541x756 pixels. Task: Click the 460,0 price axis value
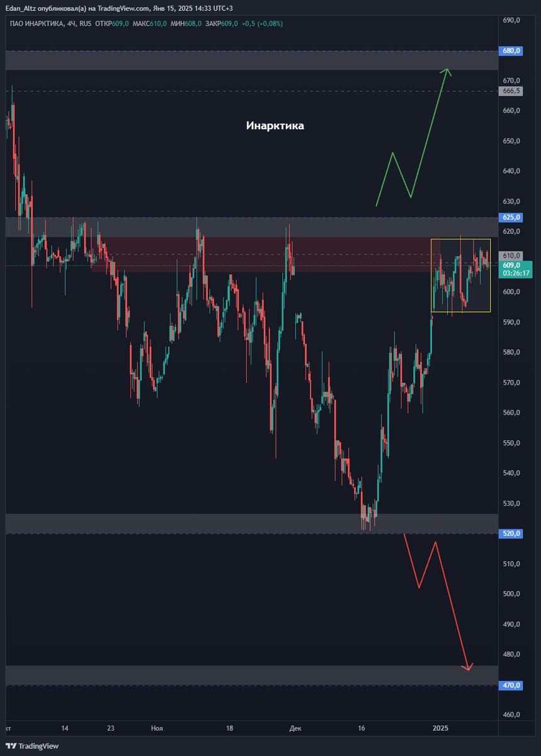click(x=511, y=715)
